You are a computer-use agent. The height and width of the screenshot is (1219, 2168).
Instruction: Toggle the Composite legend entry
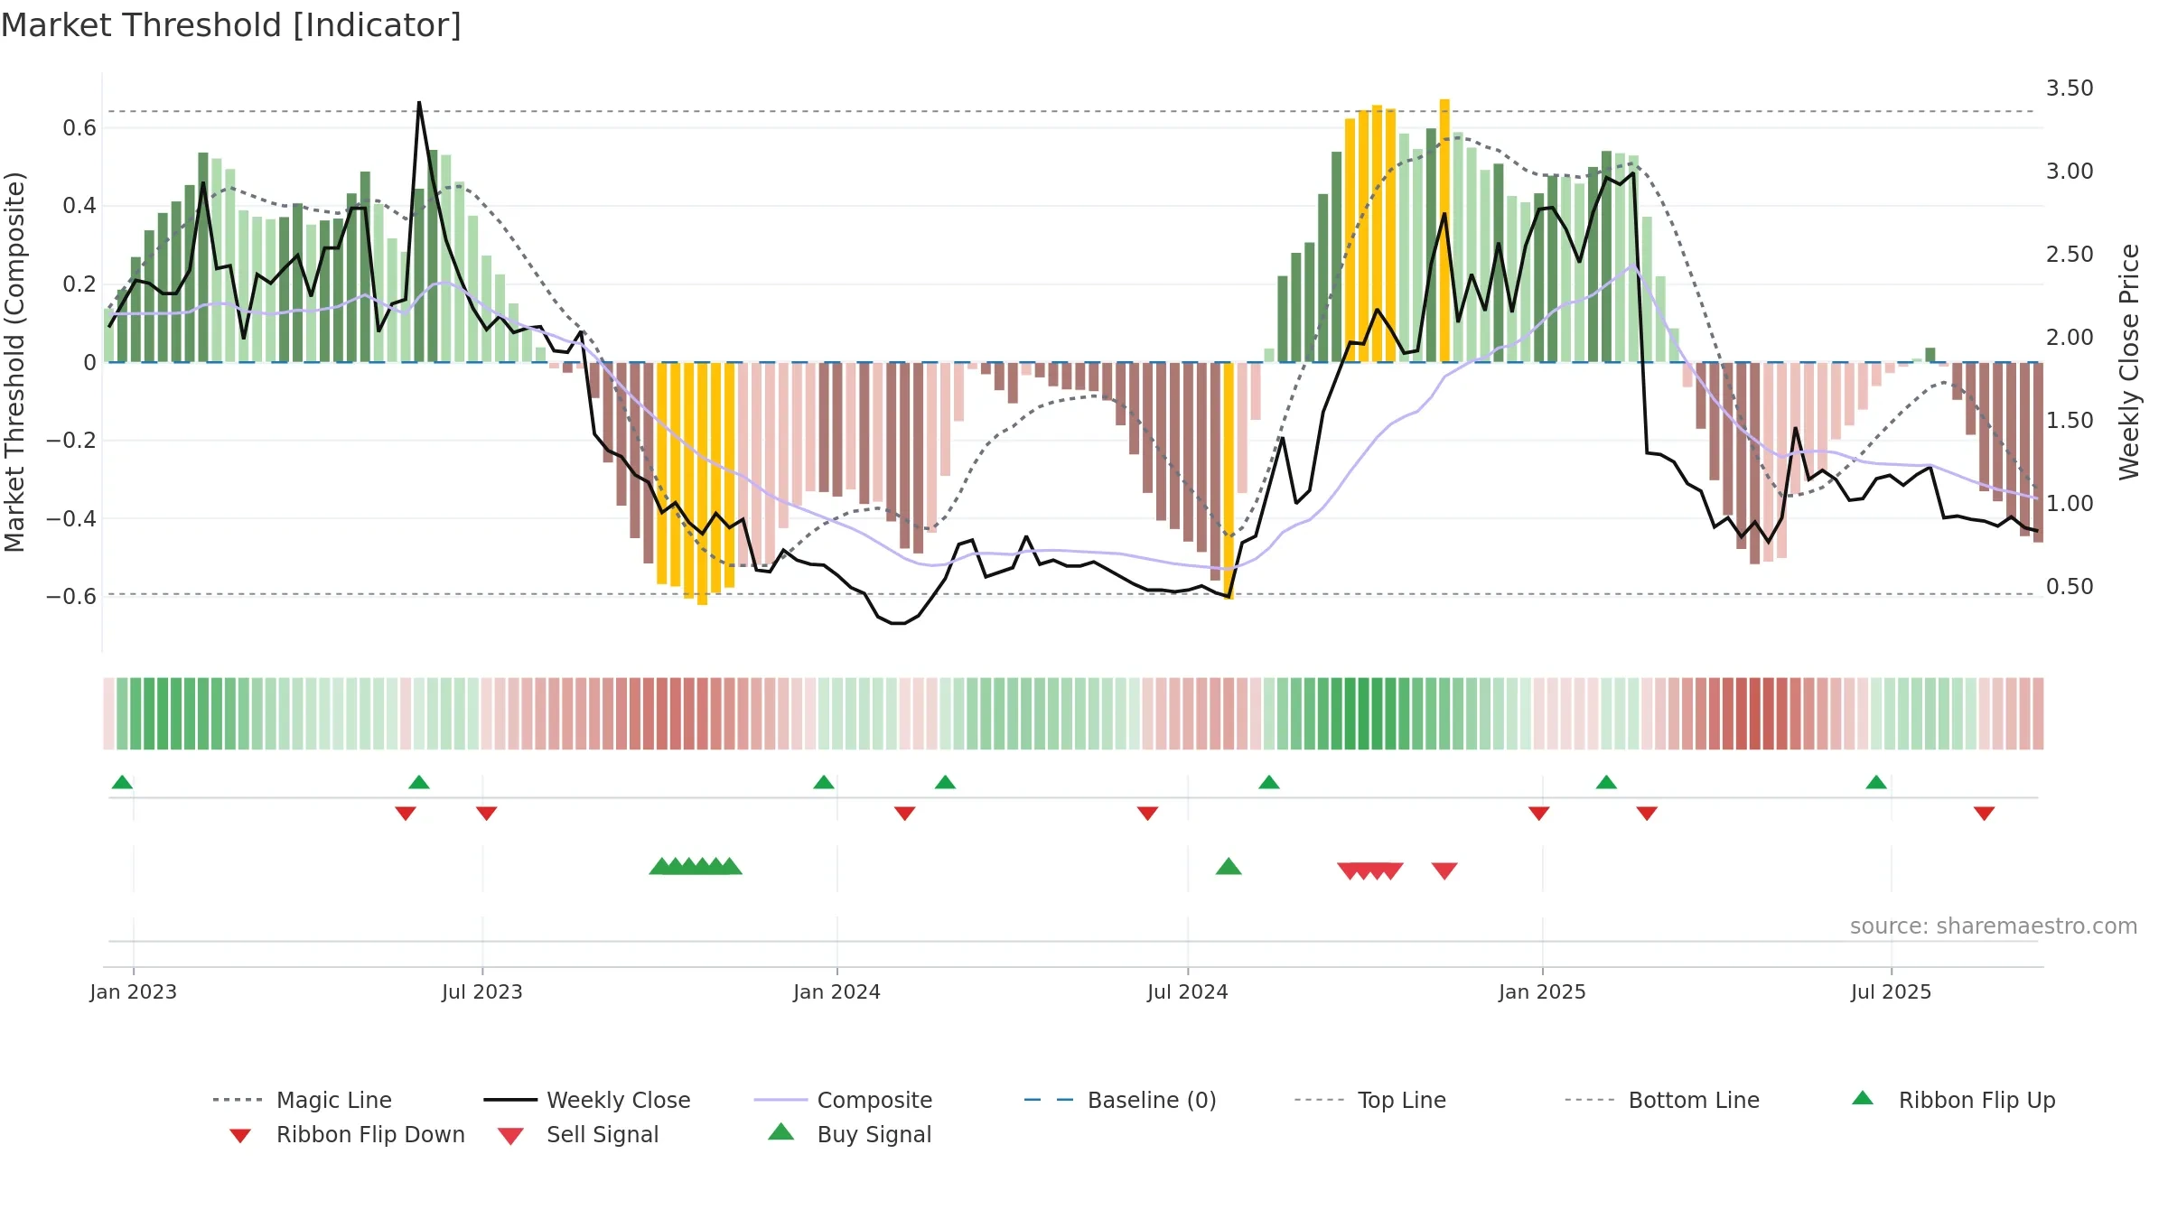(843, 1100)
